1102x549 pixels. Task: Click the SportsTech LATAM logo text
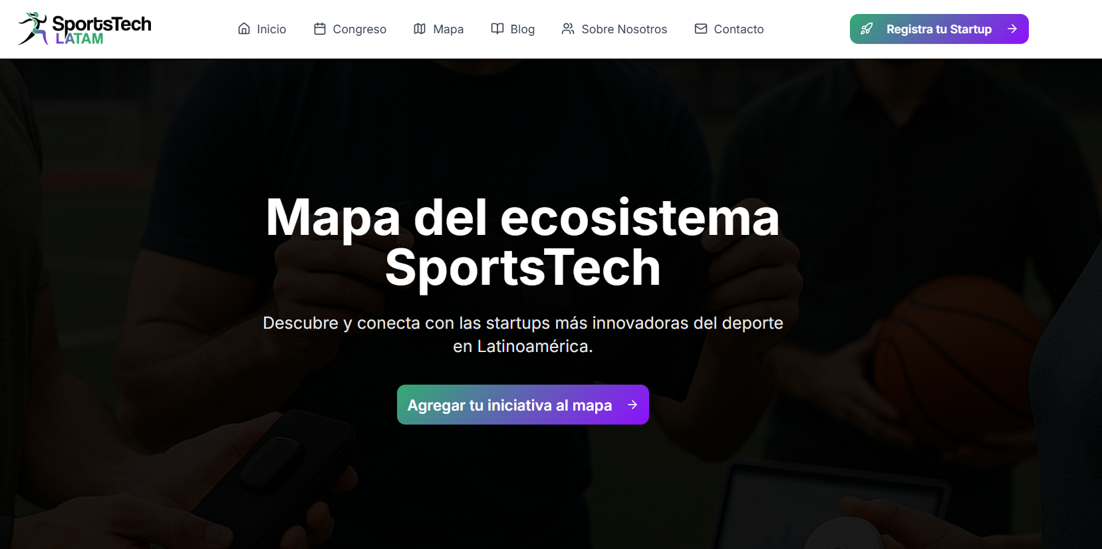pos(102,30)
